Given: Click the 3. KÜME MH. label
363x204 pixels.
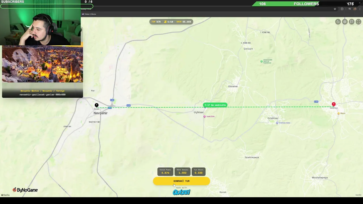Looking at the screenshot, I should click(246, 43).
